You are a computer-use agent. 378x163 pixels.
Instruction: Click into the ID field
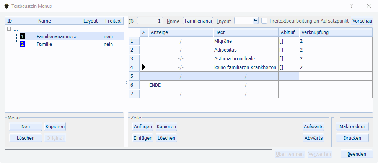click(x=150, y=21)
